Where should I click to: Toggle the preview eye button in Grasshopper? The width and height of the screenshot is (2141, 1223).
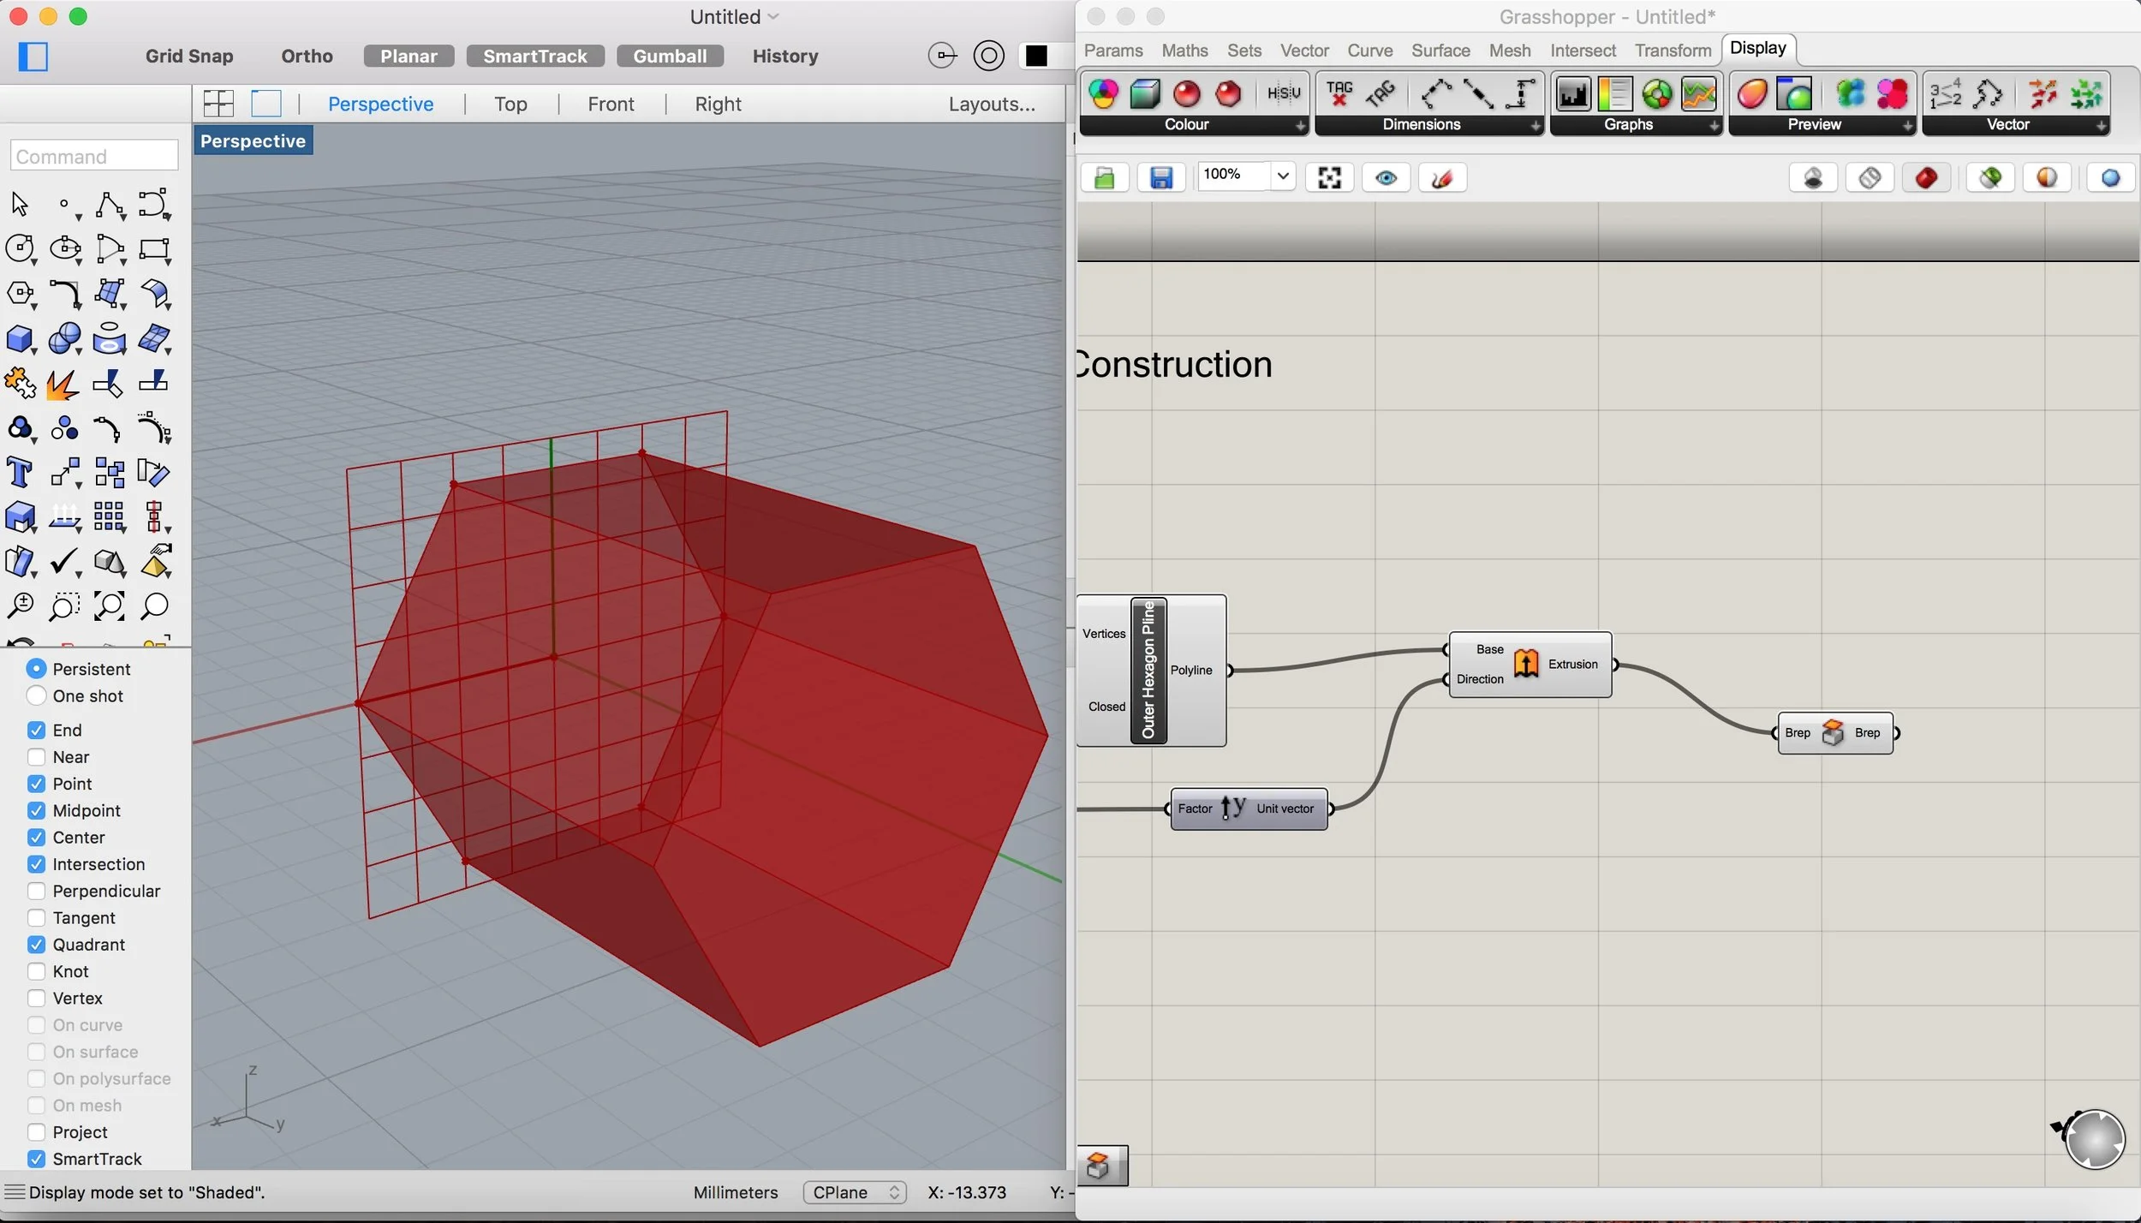coord(1386,178)
